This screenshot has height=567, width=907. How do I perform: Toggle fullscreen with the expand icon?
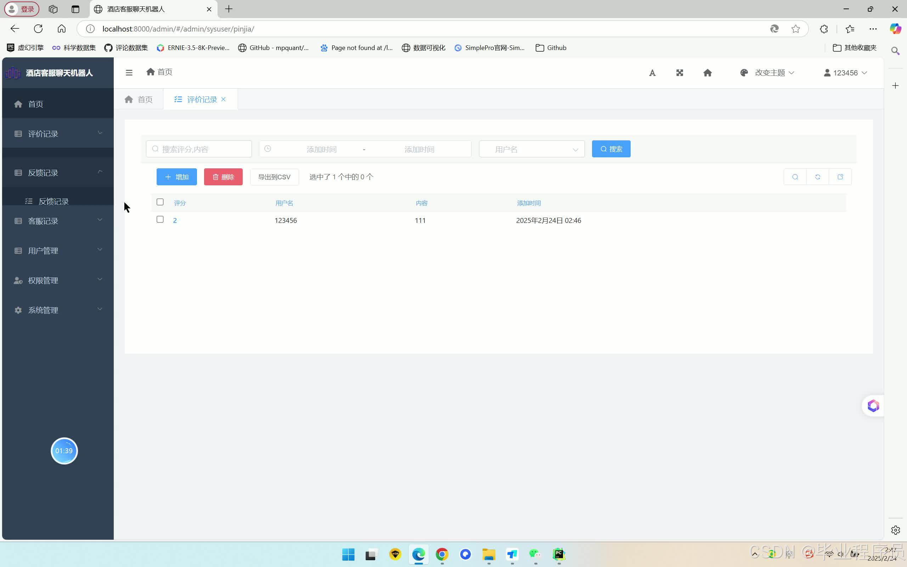(680, 73)
